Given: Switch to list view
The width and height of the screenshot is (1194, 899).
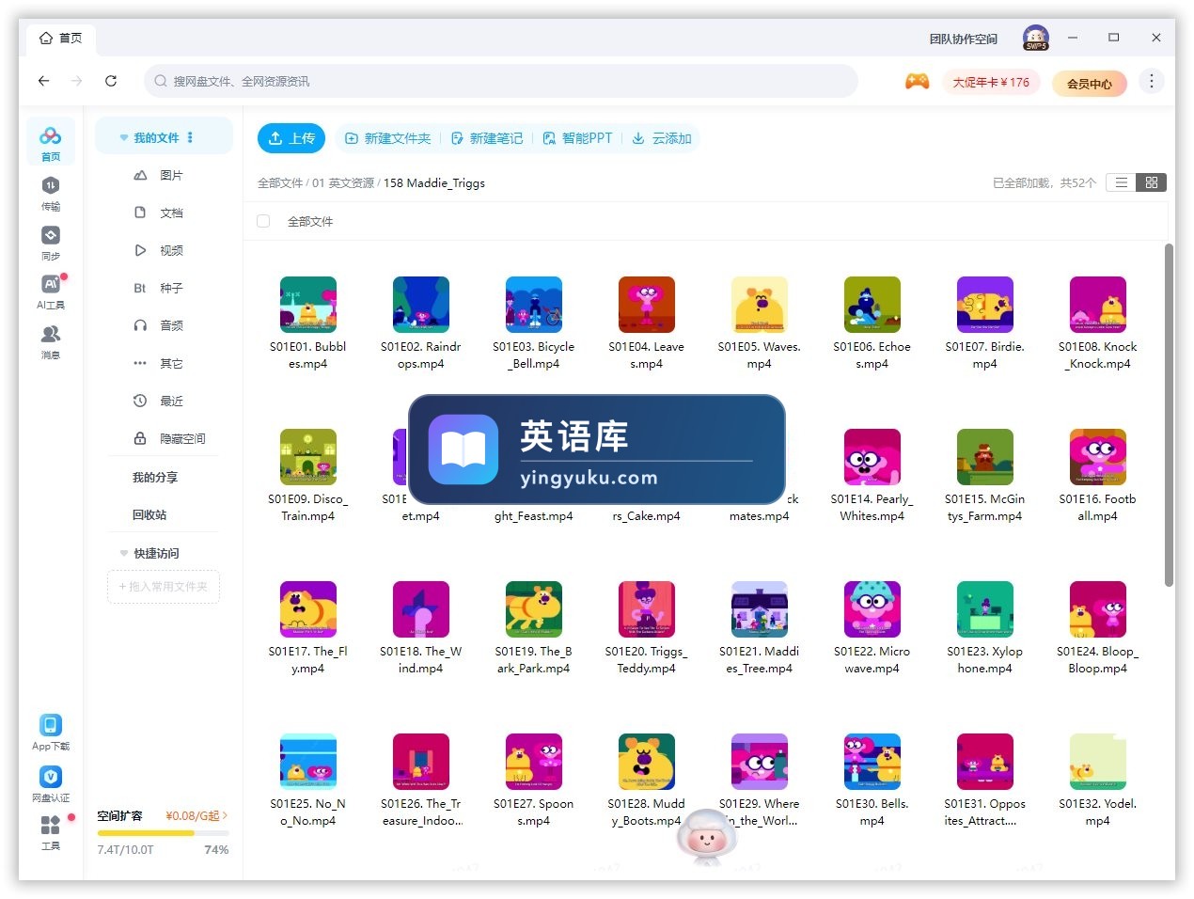Looking at the screenshot, I should pyautogui.click(x=1121, y=182).
